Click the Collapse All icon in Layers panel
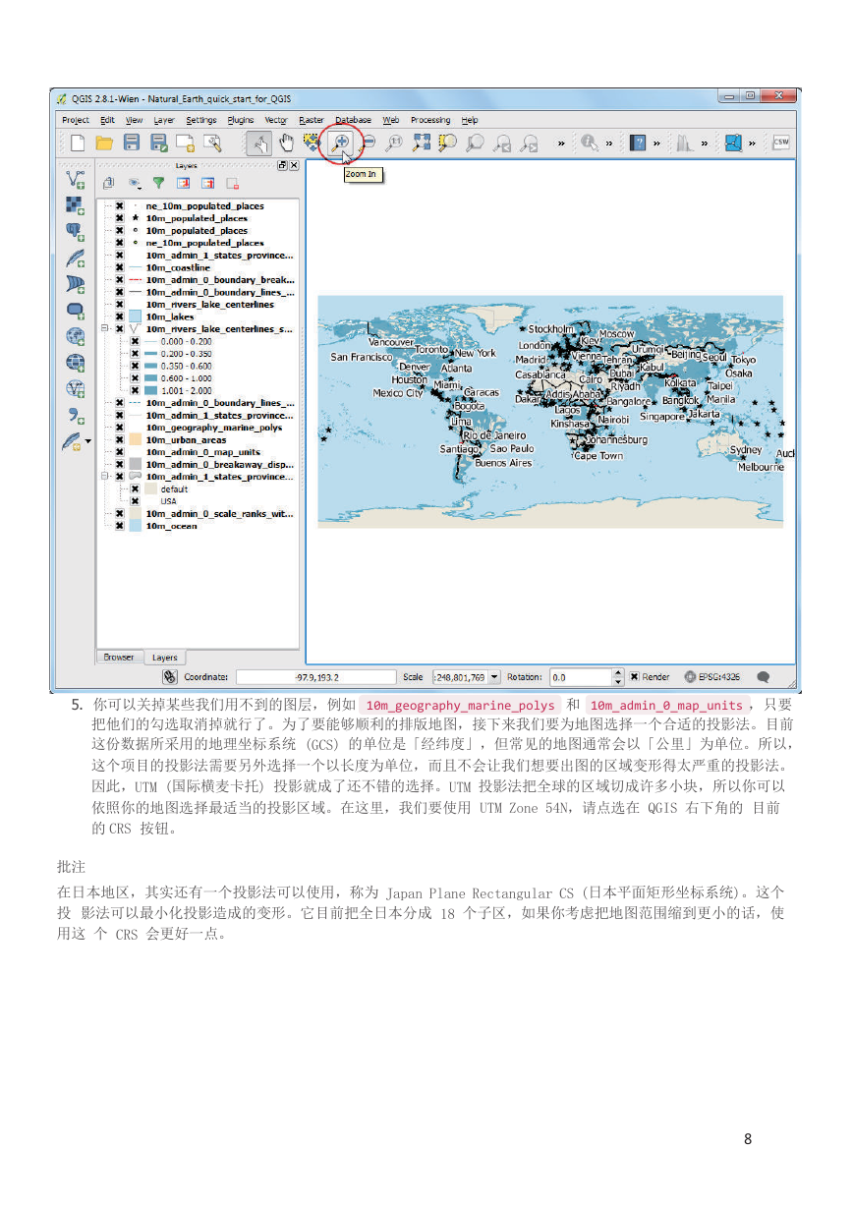The height and width of the screenshot is (1207, 853). click(x=207, y=183)
